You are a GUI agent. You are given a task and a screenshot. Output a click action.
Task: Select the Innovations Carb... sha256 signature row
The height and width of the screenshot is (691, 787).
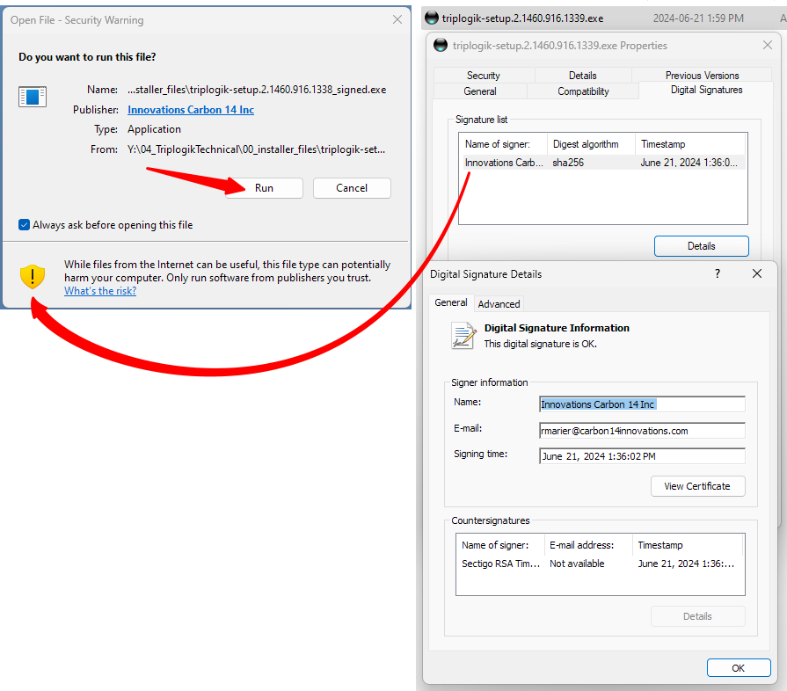point(602,163)
